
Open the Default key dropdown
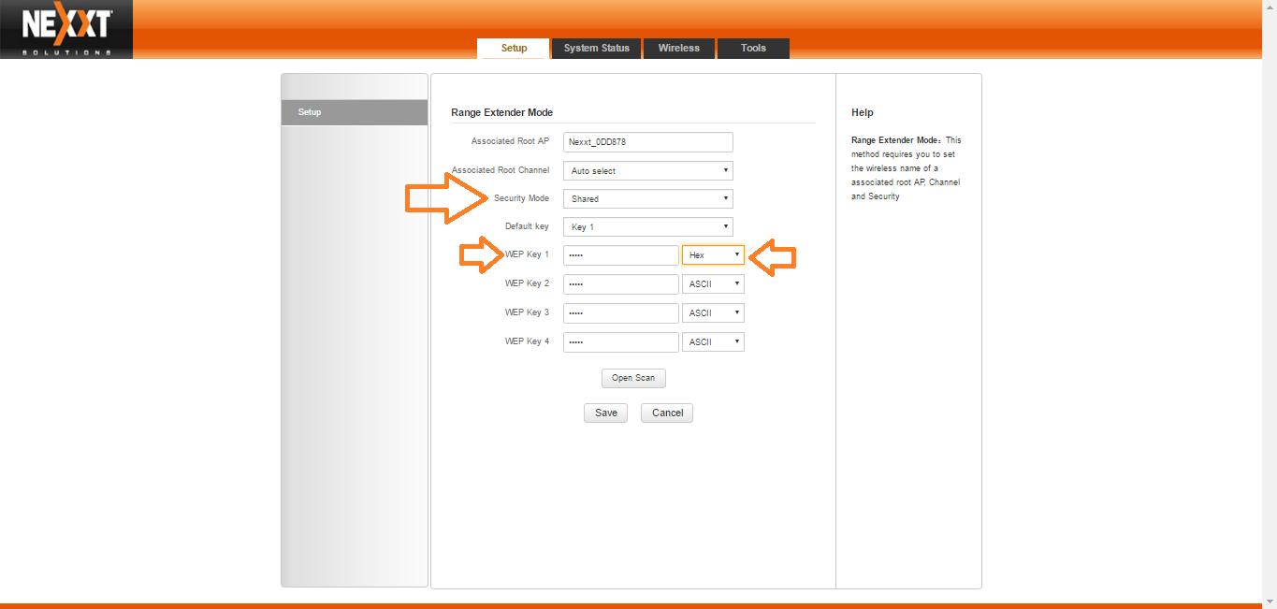point(648,227)
